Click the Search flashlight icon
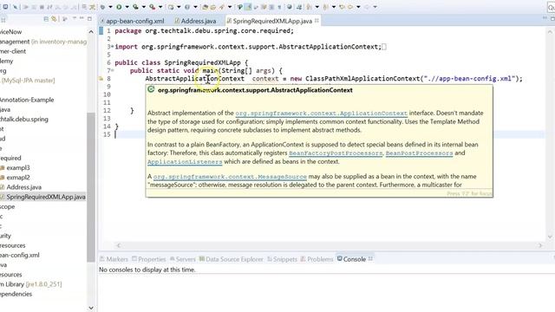The height and width of the screenshot is (312, 555). click(222, 7)
